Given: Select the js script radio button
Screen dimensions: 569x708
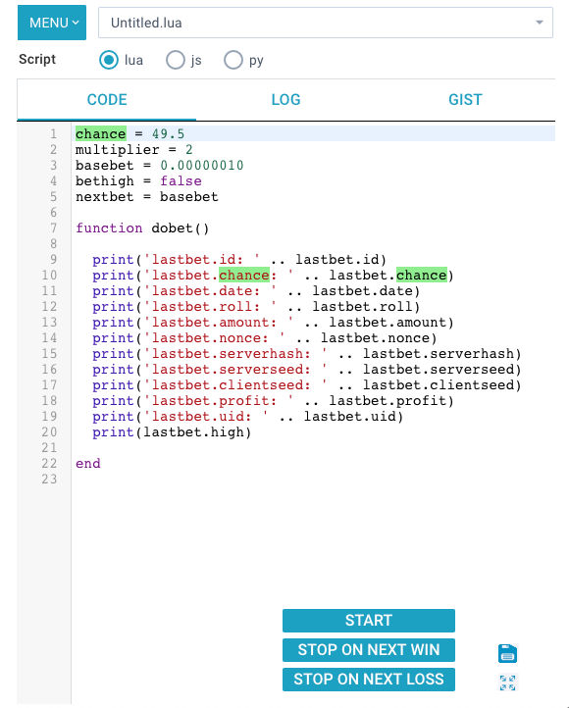Looking at the screenshot, I should (176, 60).
